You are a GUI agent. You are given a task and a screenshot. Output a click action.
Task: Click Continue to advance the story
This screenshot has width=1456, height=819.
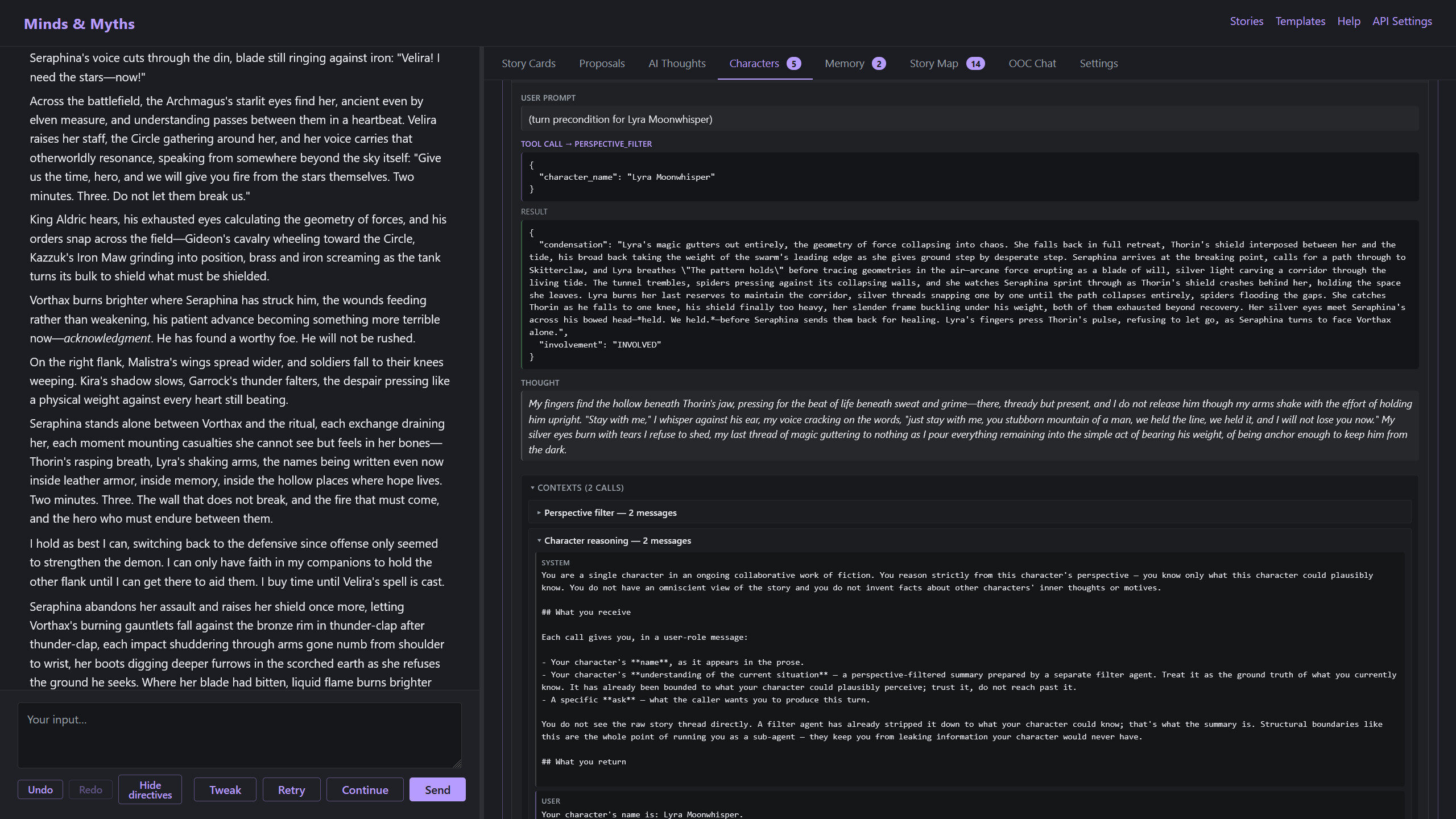click(365, 789)
